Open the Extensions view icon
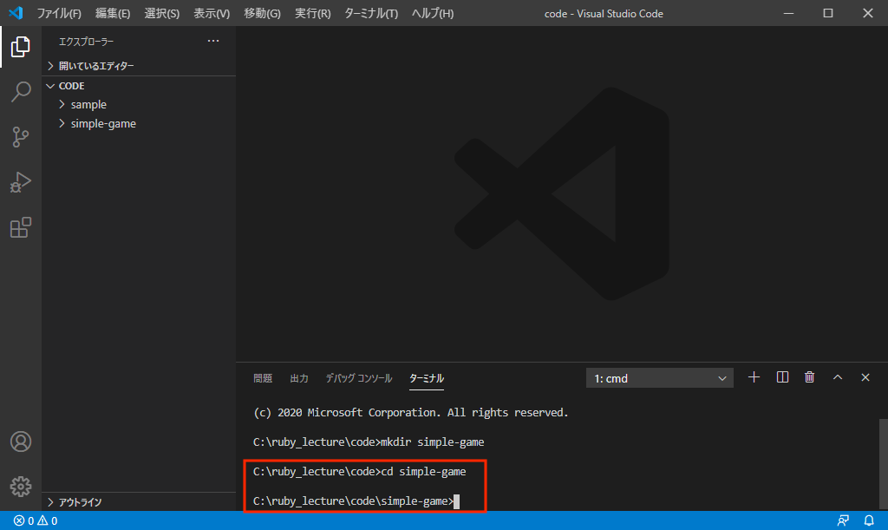 click(21, 227)
